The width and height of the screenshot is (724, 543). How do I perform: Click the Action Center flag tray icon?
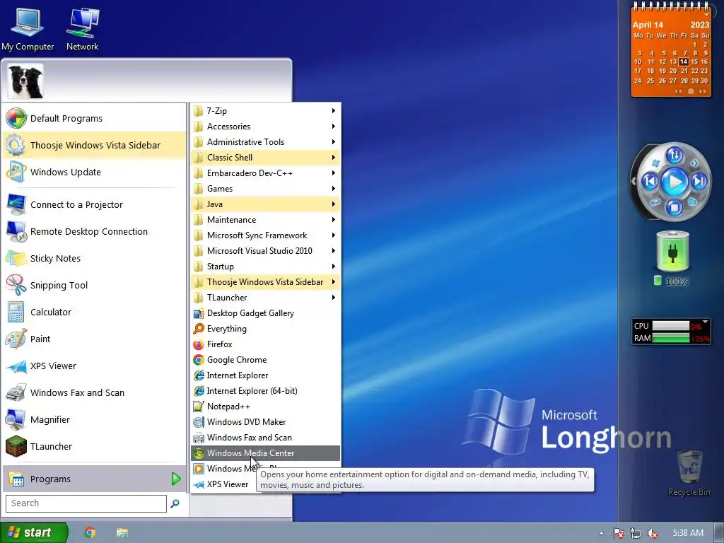pyautogui.click(x=618, y=533)
